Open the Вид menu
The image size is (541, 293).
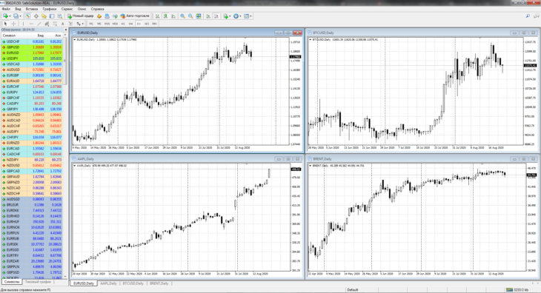18,9
